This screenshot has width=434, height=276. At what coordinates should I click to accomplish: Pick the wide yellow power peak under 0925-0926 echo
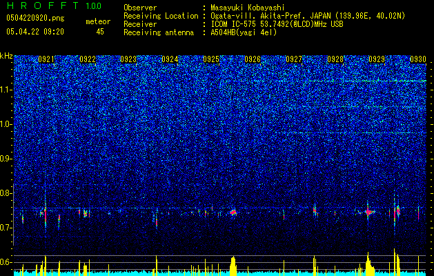coord(233,266)
